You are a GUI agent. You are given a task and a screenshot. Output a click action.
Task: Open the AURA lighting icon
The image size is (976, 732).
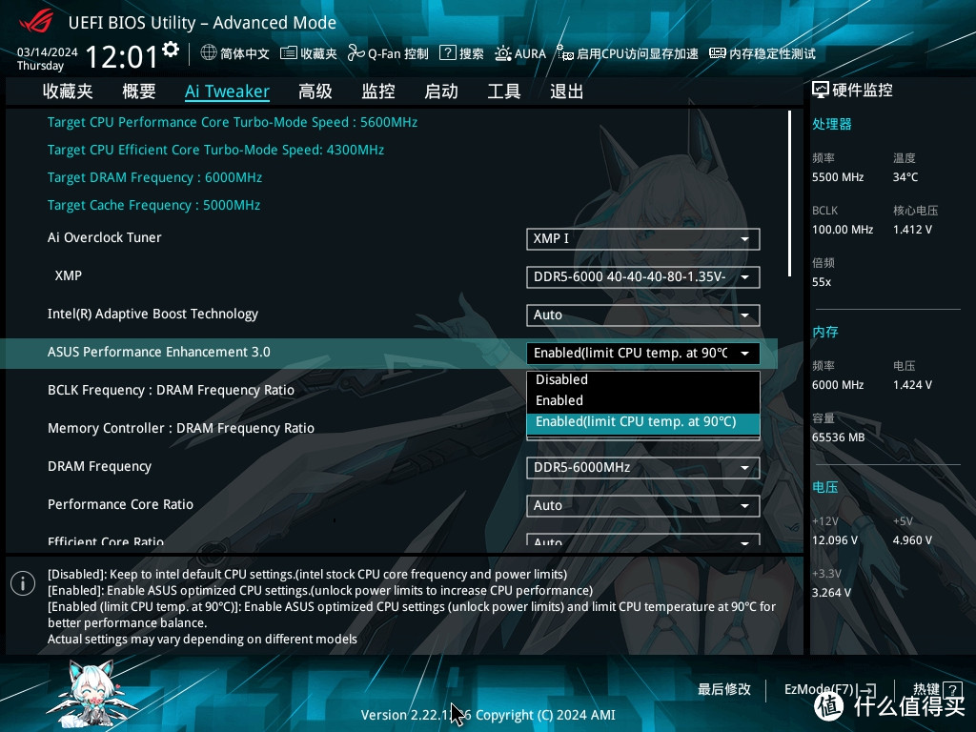[503, 53]
